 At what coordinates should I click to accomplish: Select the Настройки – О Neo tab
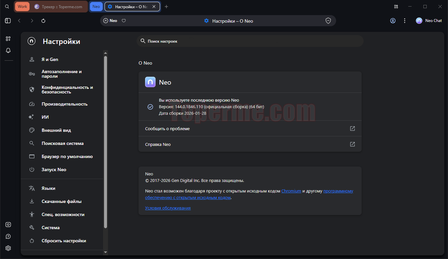pyautogui.click(x=132, y=7)
